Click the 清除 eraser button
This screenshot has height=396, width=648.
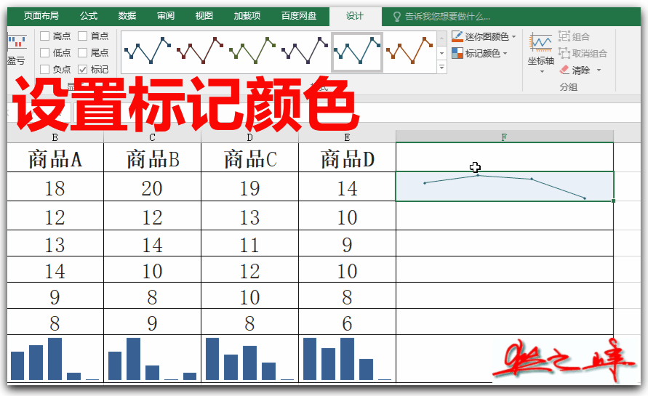(x=575, y=70)
